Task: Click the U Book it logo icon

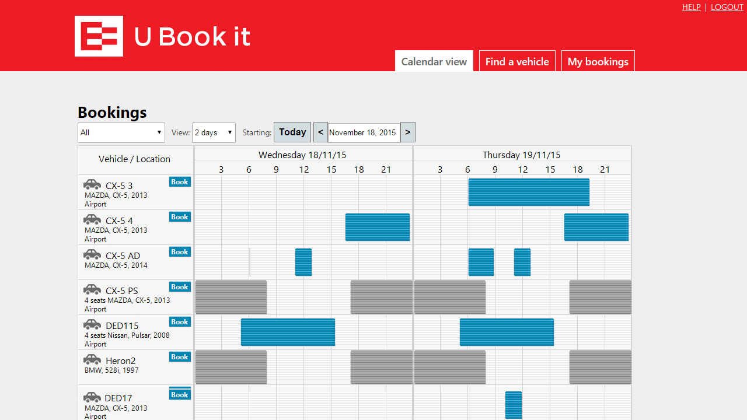Action: coord(99,36)
